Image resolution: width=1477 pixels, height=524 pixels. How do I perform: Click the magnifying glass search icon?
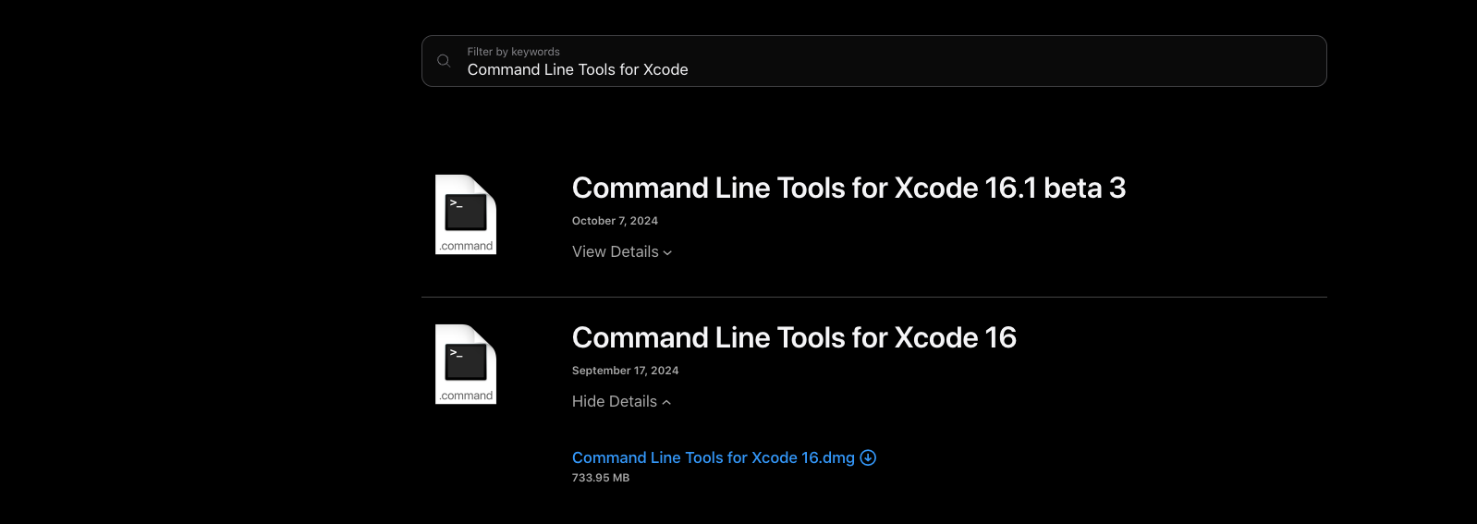click(x=444, y=61)
